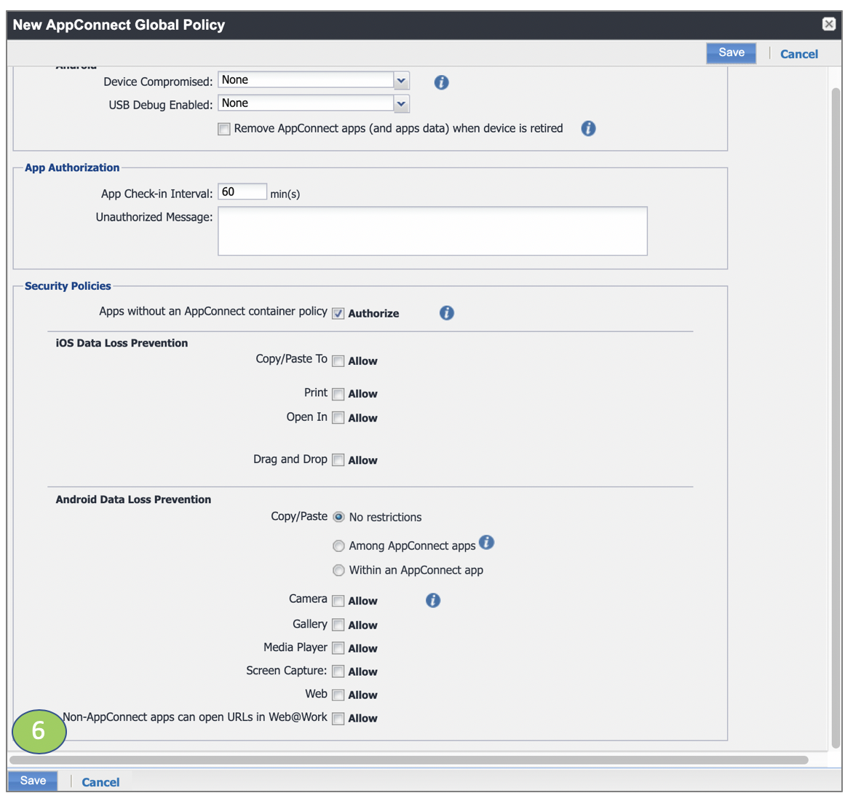Enable Allow for Drag and Drop
This screenshot has width=853, height=801.
click(x=338, y=460)
